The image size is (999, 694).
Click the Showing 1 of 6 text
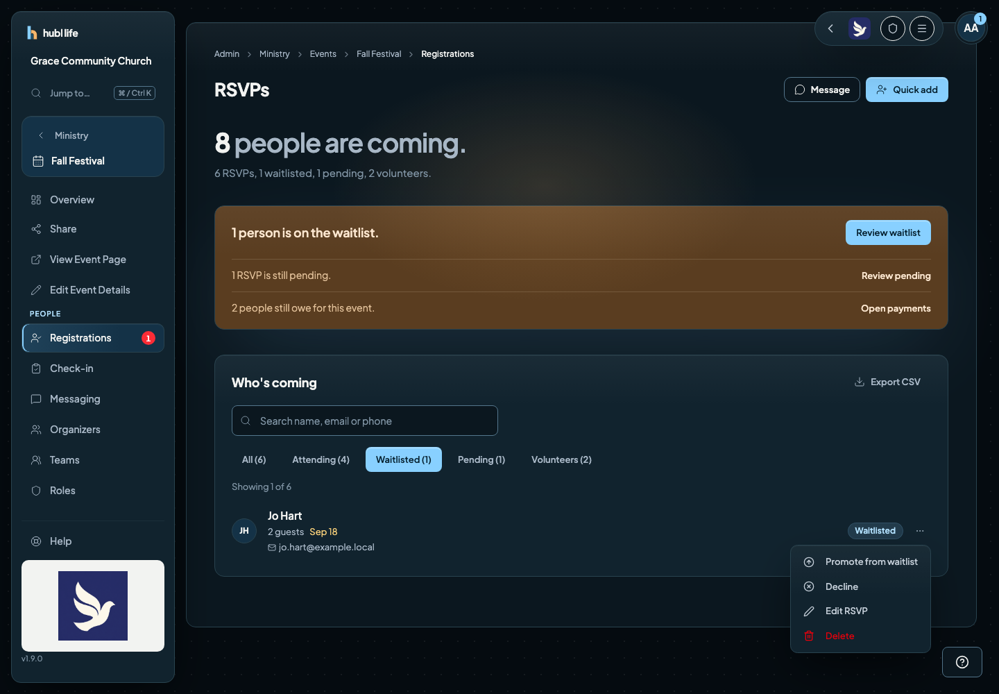pos(262,486)
